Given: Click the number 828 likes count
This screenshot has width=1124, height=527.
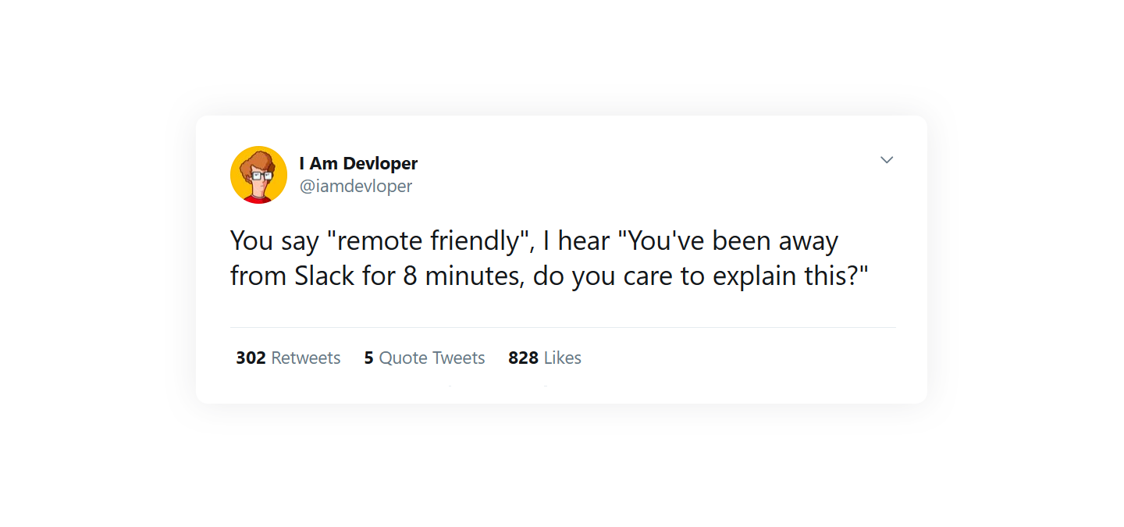Looking at the screenshot, I should point(523,358).
